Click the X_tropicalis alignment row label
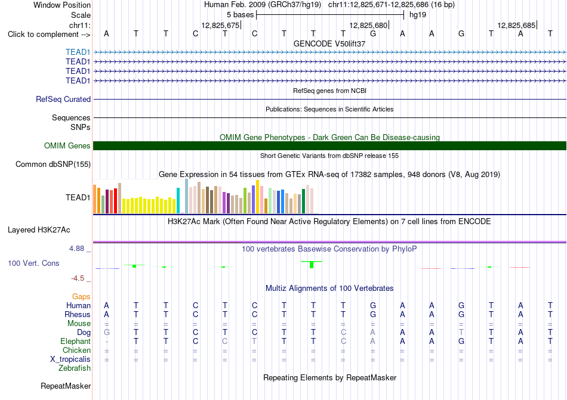567x400 pixels. tap(70, 359)
